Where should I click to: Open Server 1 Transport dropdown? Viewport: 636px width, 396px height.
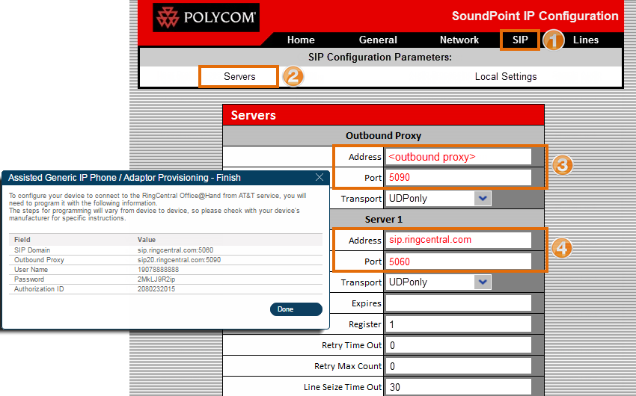tap(438, 282)
